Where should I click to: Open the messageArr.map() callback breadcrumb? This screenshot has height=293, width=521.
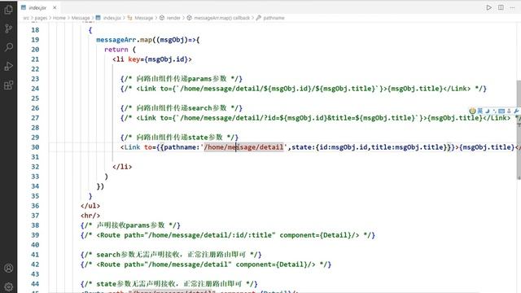[x=218, y=18]
